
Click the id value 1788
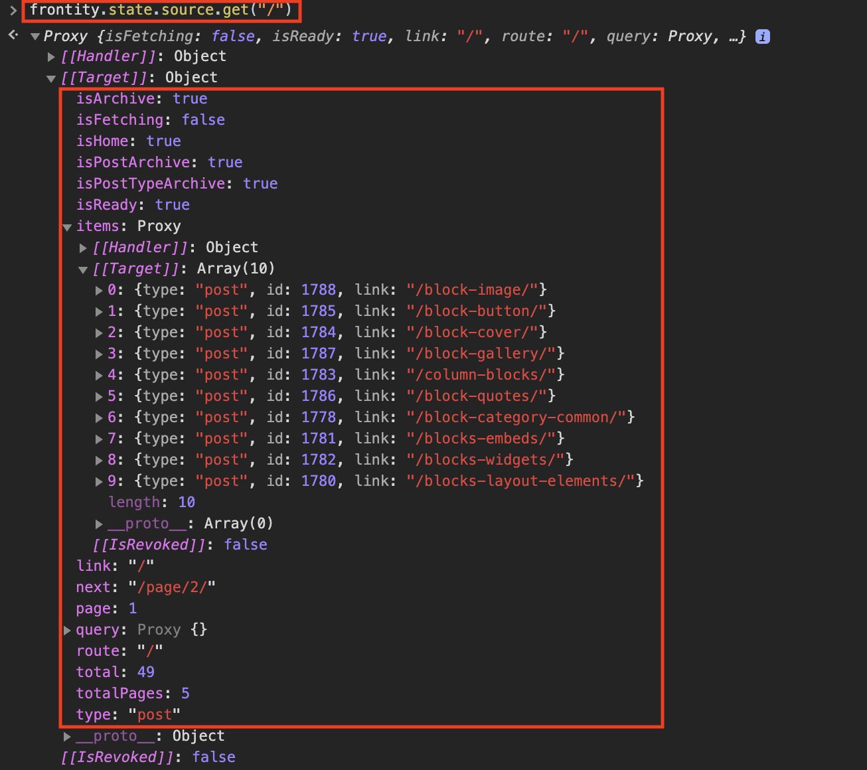coord(319,289)
